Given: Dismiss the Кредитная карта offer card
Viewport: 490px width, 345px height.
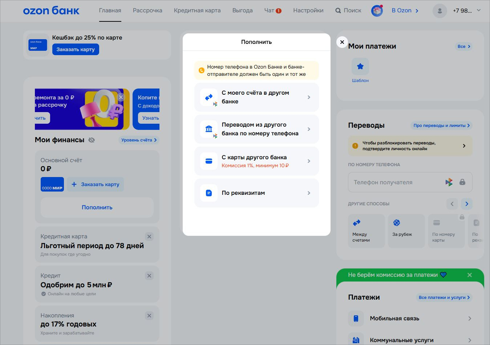Looking at the screenshot, I should (x=149, y=237).
